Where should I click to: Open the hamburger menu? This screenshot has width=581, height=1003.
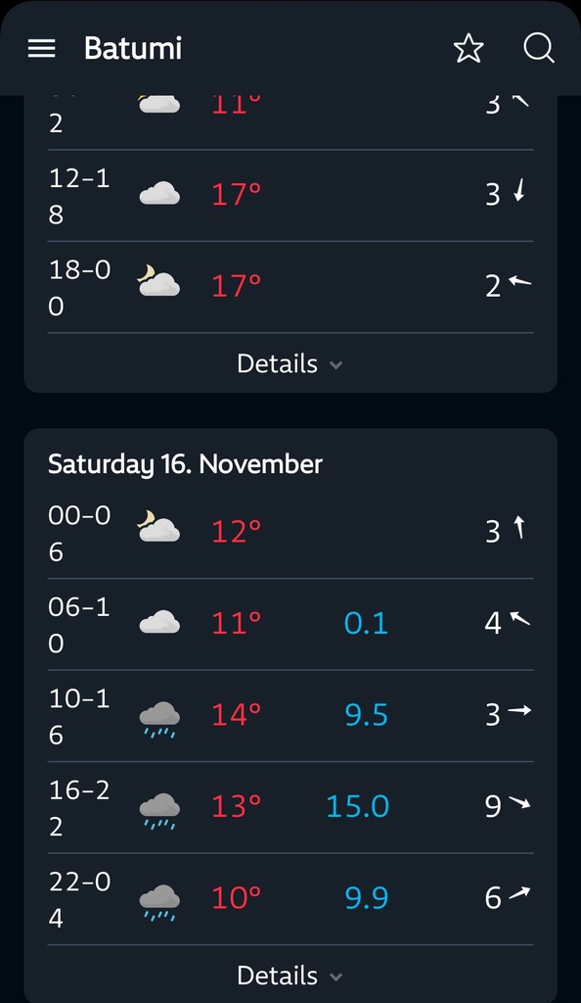(x=41, y=48)
